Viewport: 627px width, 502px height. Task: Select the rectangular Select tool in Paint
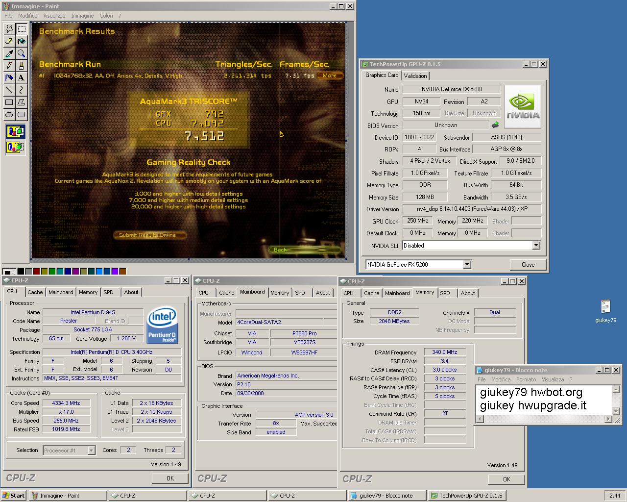click(21, 29)
